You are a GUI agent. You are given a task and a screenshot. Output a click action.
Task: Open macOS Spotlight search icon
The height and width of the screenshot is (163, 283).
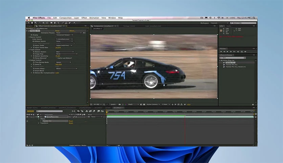(254, 18)
